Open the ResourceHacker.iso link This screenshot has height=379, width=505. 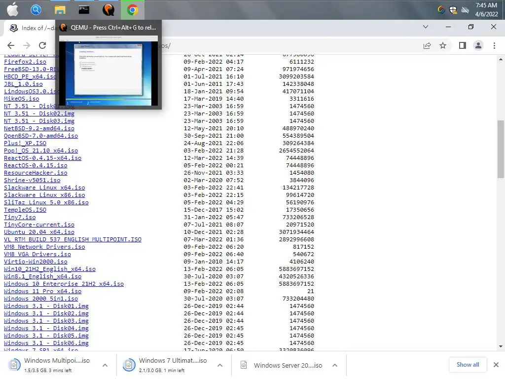(36, 173)
